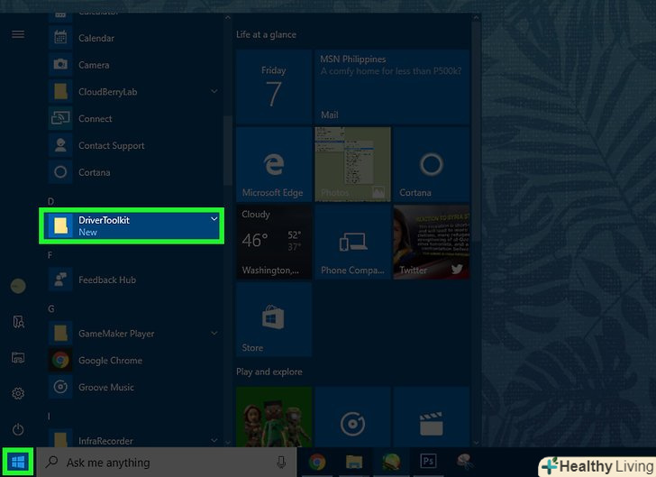Open the Feedback Hub icon
656x477 pixels.
[60, 280]
